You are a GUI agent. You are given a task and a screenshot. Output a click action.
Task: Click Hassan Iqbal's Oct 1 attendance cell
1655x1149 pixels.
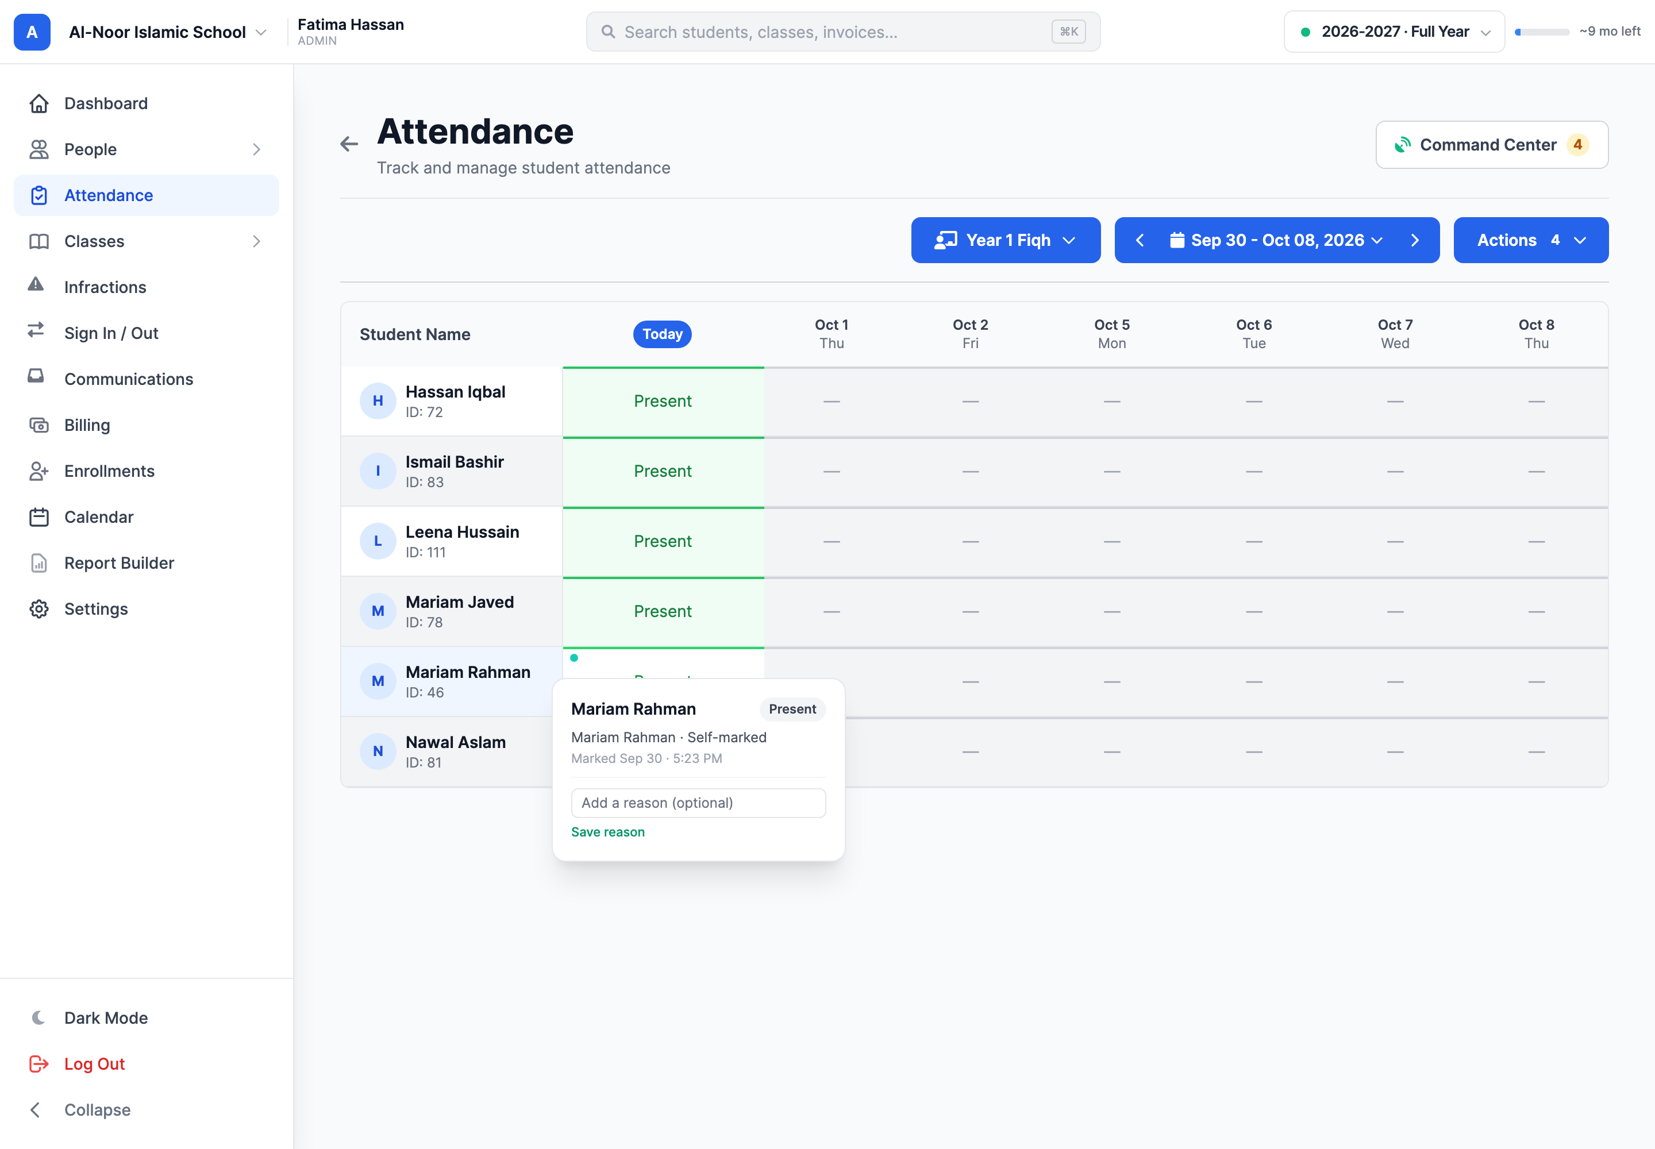(x=832, y=402)
